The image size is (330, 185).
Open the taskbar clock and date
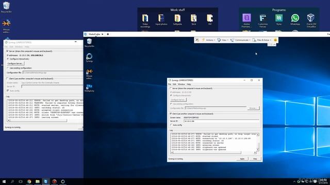(x=323, y=181)
